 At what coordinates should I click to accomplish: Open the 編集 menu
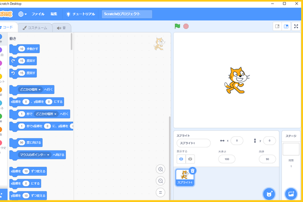[54, 14]
